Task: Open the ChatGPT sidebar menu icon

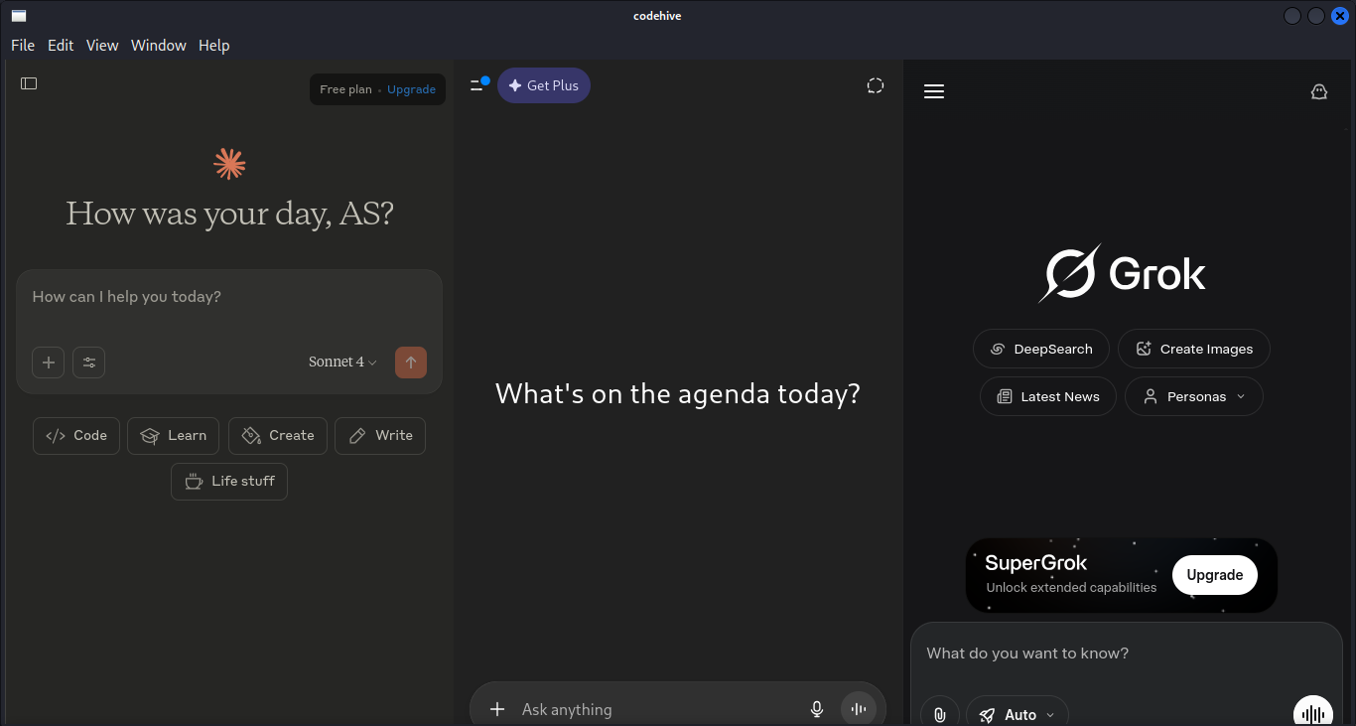Action: (479, 85)
